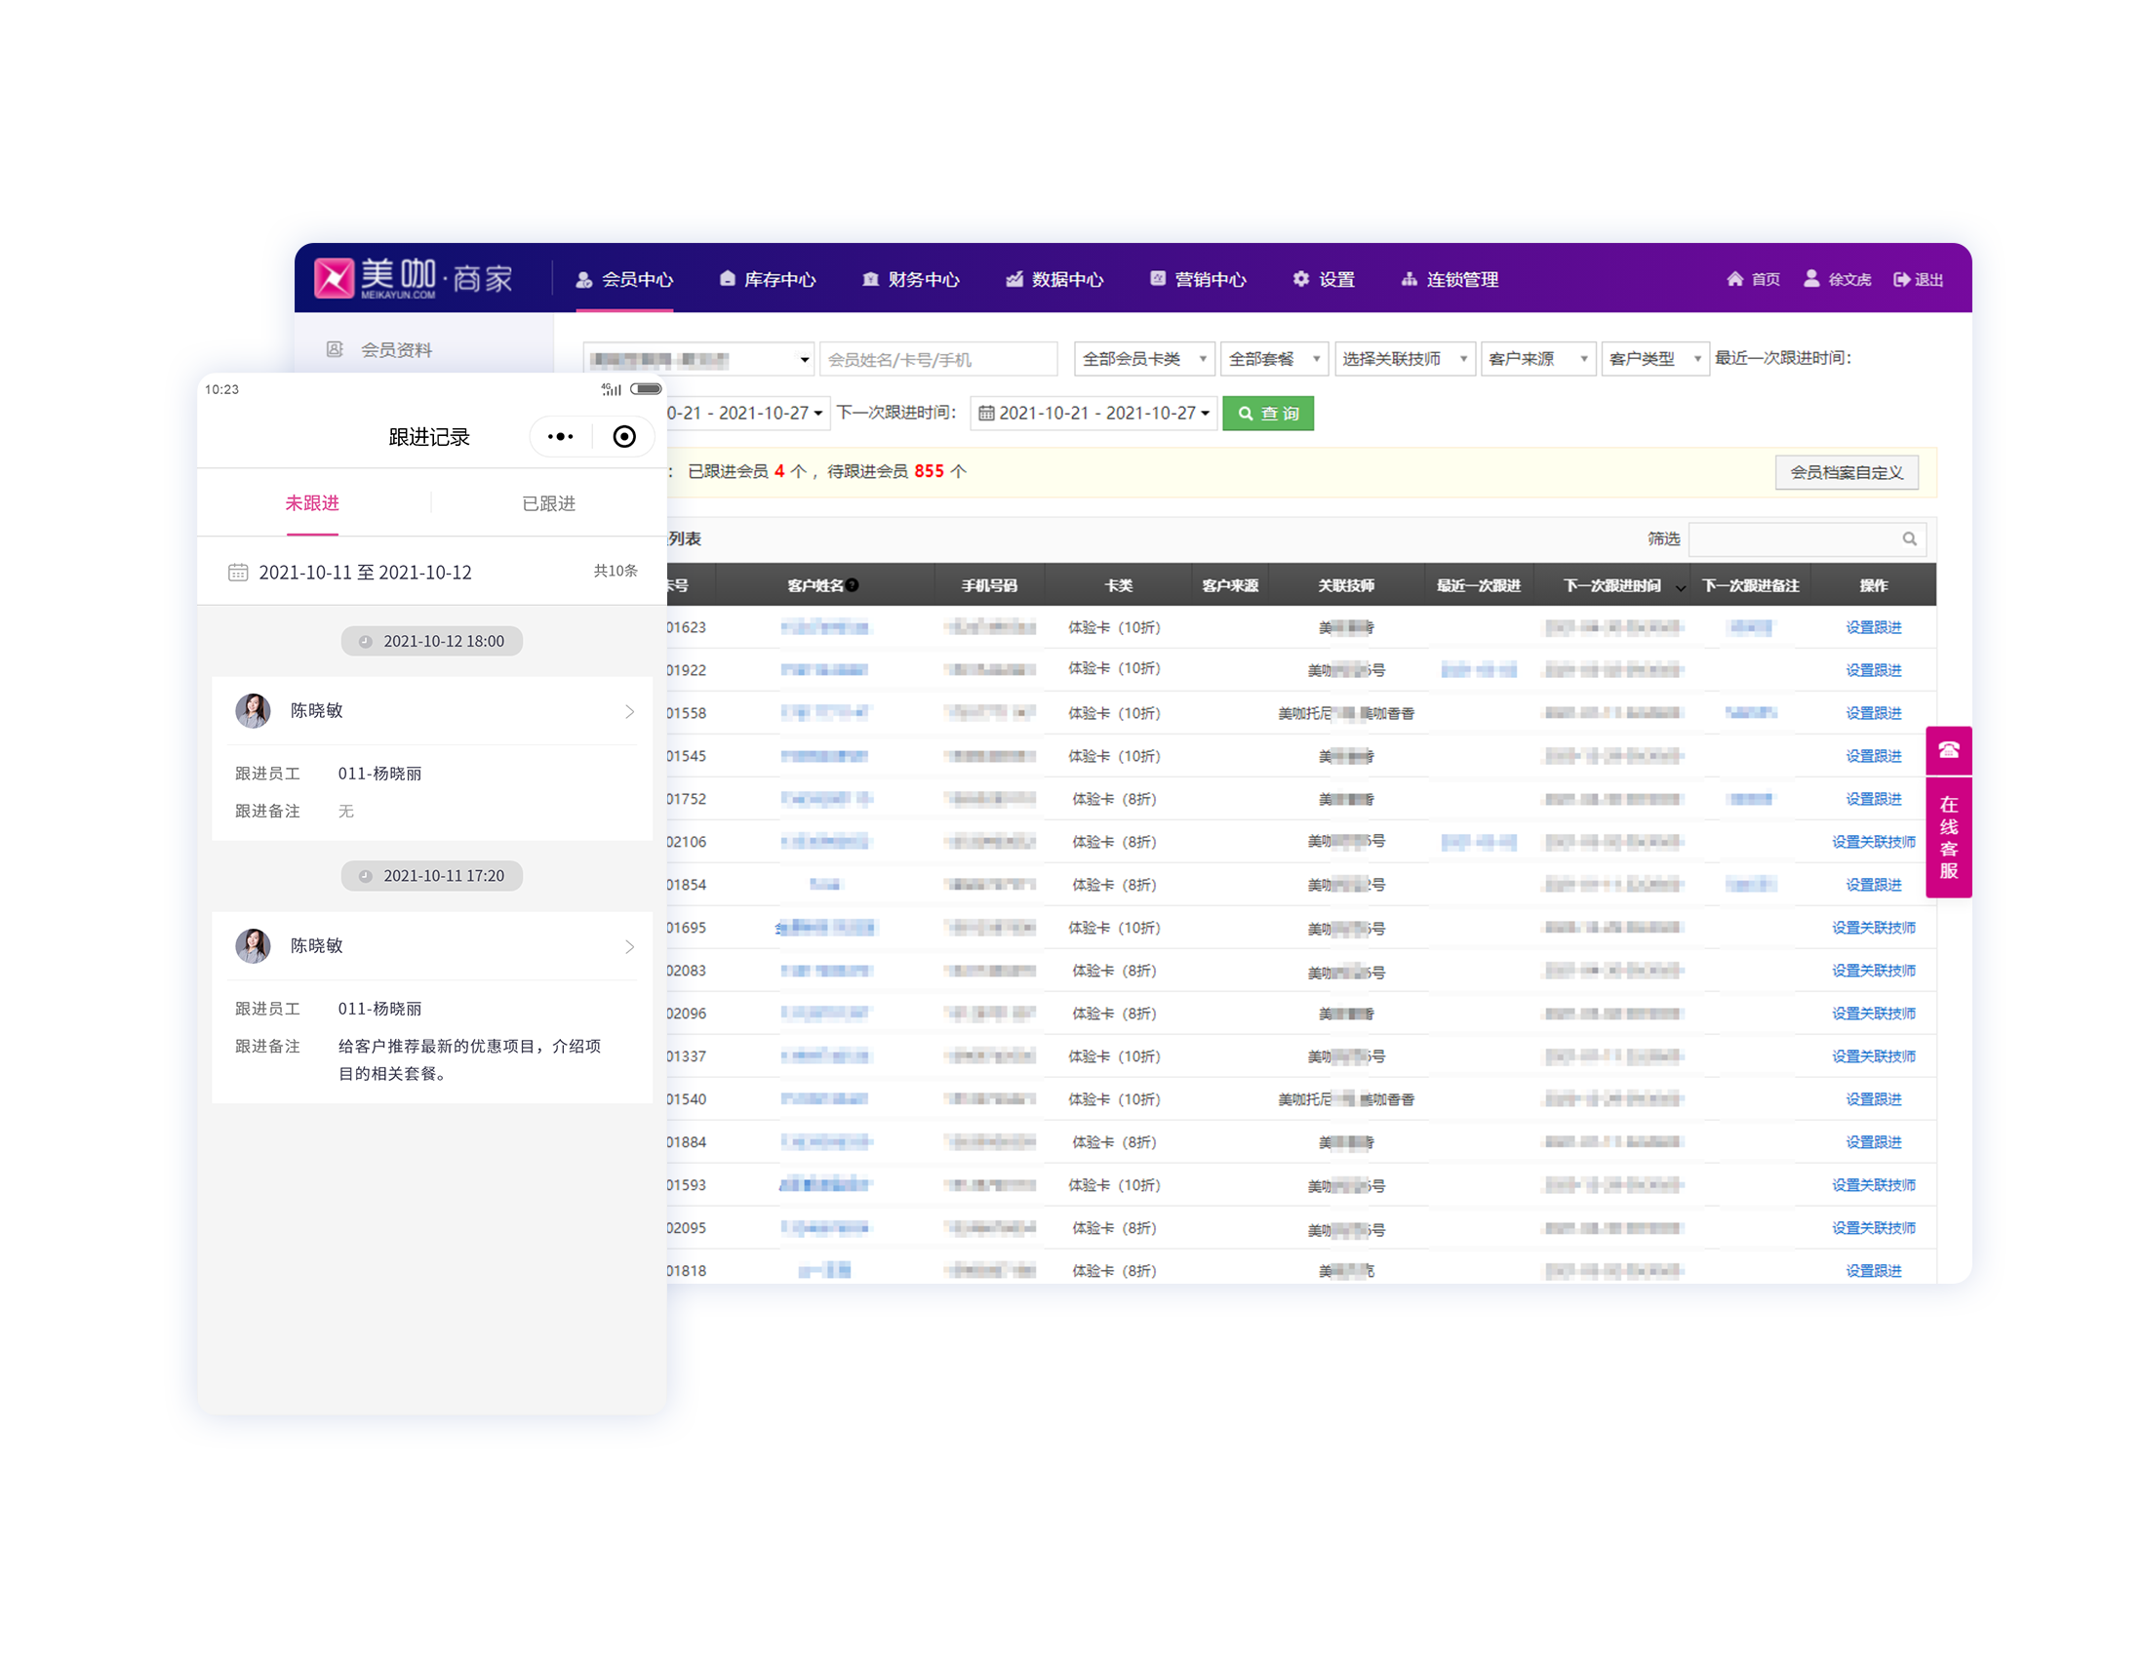Image resolution: width=2146 pixels, height=1671 pixels.
Task: Open the 营销中心 menu
Action: point(1198,280)
